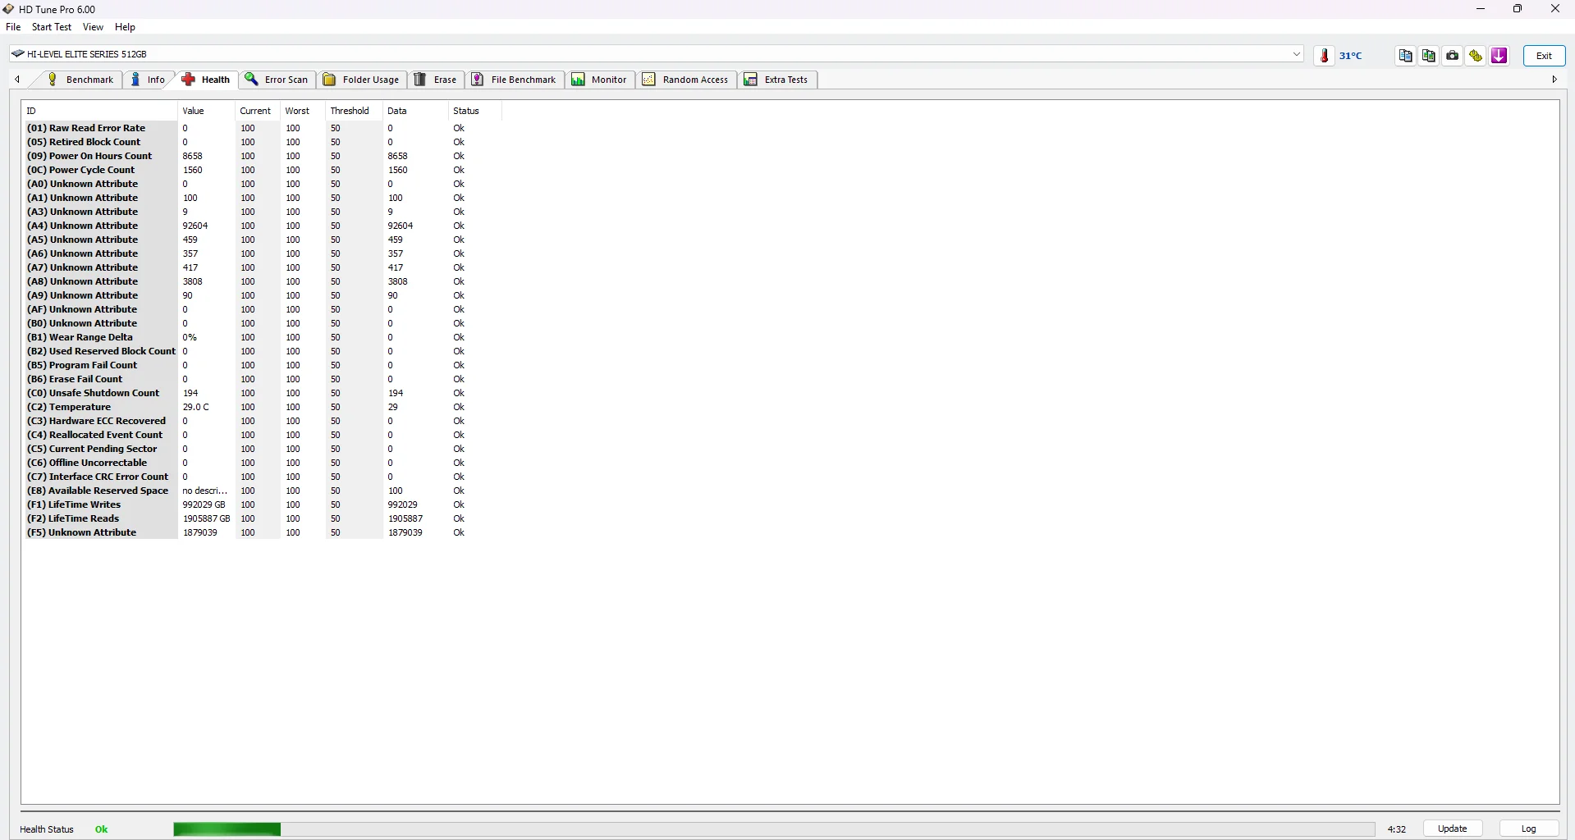The image size is (1575, 840).
Task: Click the thermometer temperature icon
Action: 1324,56
